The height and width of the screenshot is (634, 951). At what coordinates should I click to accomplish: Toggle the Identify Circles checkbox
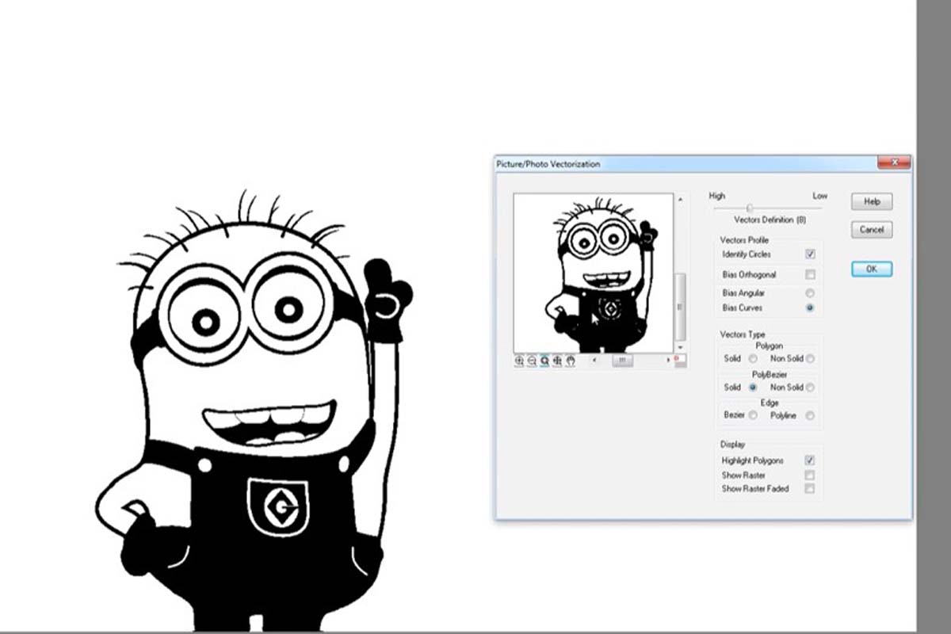810,254
